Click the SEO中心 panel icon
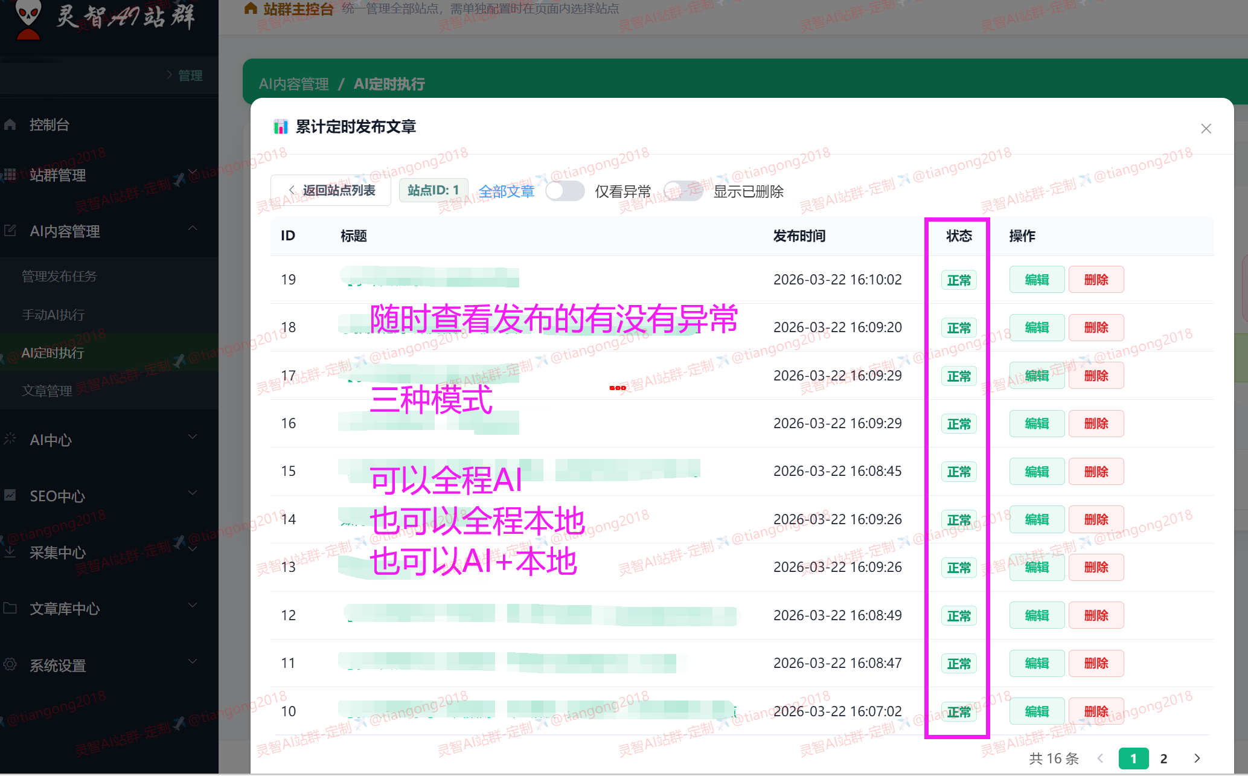1248x776 pixels. [10, 496]
